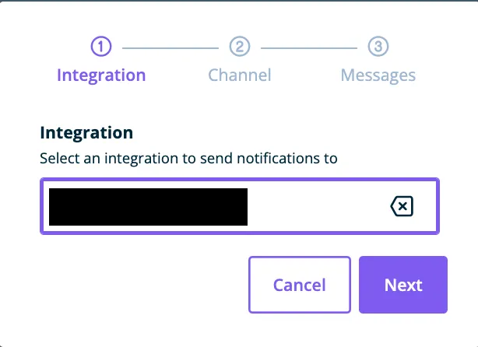
Task: Click the step 1 circle icon
Action: pyautogui.click(x=101, y=47)
